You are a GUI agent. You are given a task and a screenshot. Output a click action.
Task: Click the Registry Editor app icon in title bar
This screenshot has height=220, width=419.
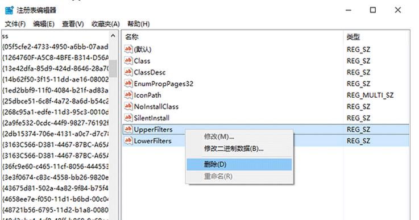coord(9,10)
